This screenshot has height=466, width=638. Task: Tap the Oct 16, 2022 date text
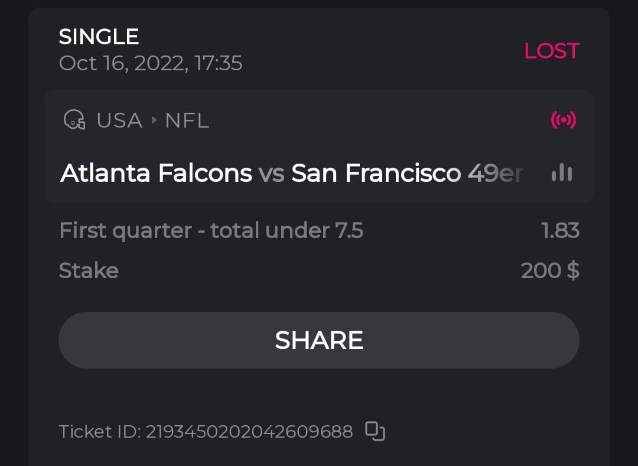coord(151,63)
